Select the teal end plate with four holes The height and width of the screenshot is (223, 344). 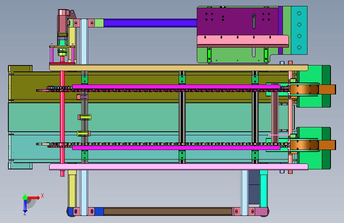(x=299, y=30)
